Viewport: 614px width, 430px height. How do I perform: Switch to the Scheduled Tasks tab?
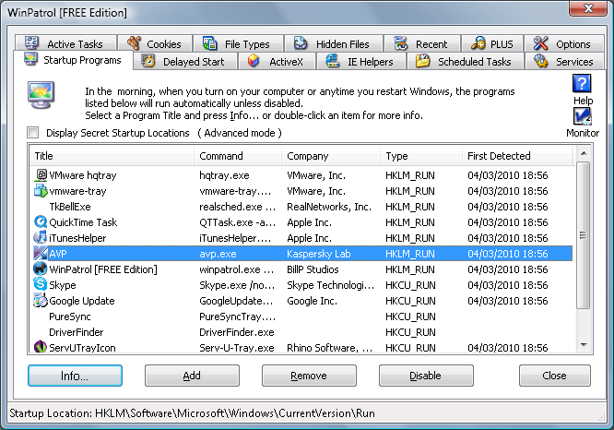click(466, 62)
